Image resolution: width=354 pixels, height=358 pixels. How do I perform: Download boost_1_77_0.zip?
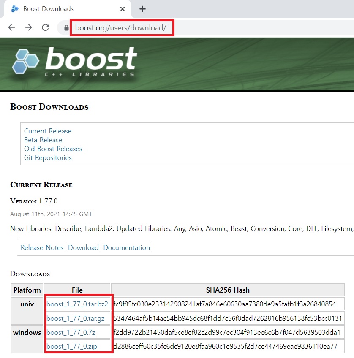[72, 346]
